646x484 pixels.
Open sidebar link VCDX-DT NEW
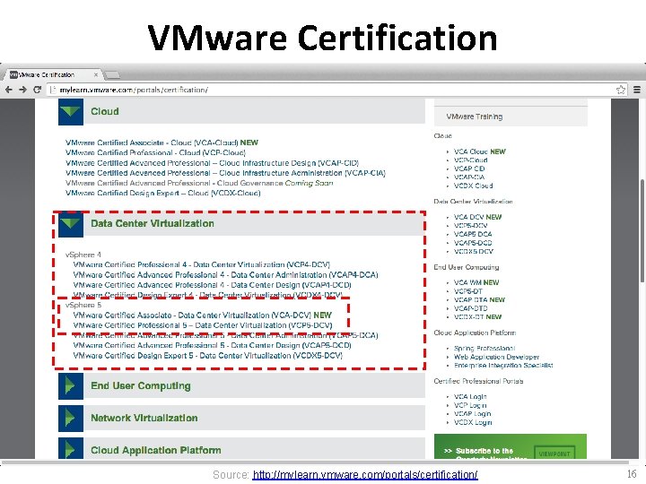click(477, 317)
